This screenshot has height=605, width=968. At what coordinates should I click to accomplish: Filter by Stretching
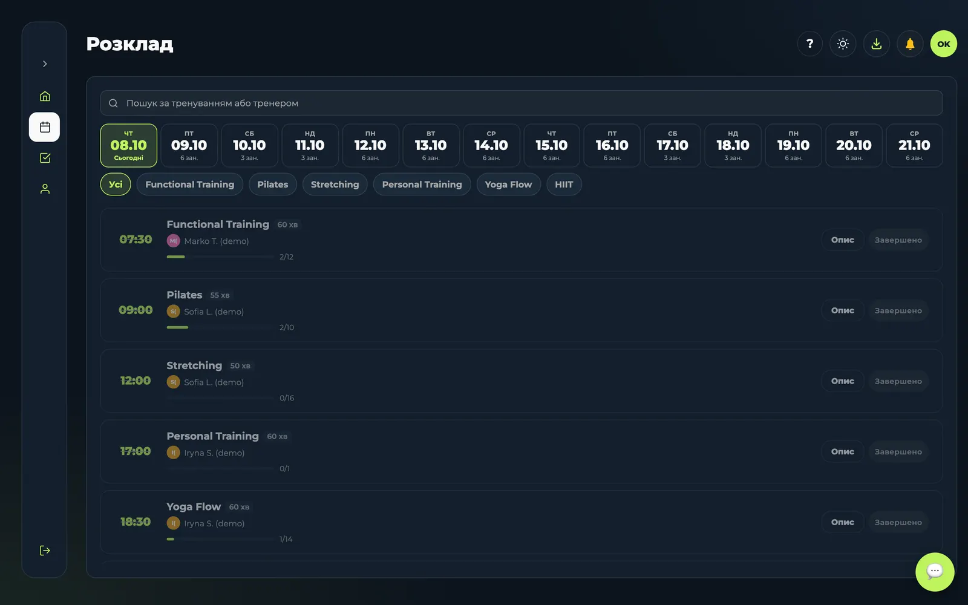click(x=335, y=185)
